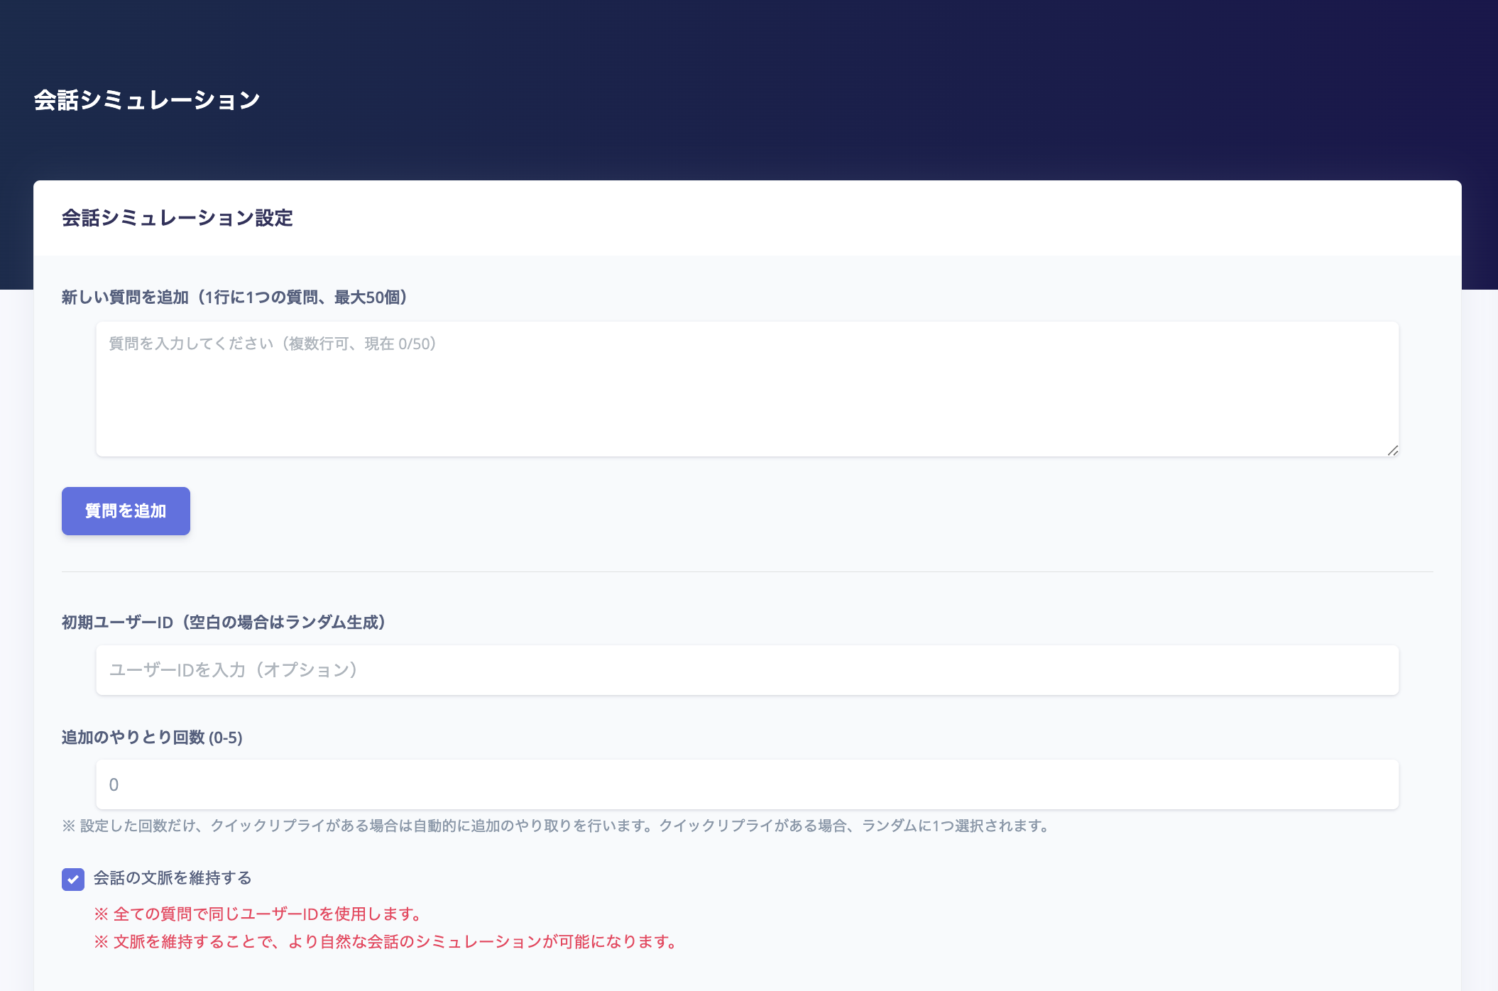Click the 新しい質問を追加 field label
Viewport: 1498px width, 991px height.
pos(234,297)
